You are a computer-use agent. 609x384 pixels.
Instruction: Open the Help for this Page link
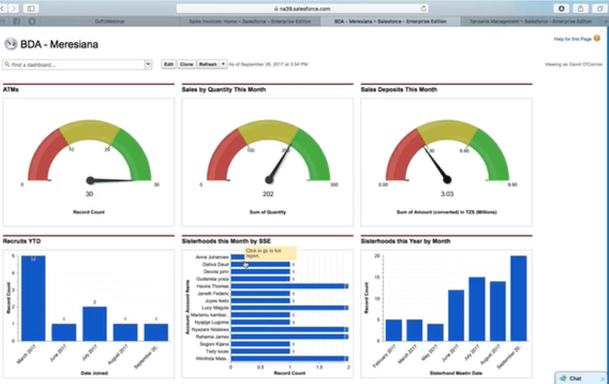[x=572, y=39]
